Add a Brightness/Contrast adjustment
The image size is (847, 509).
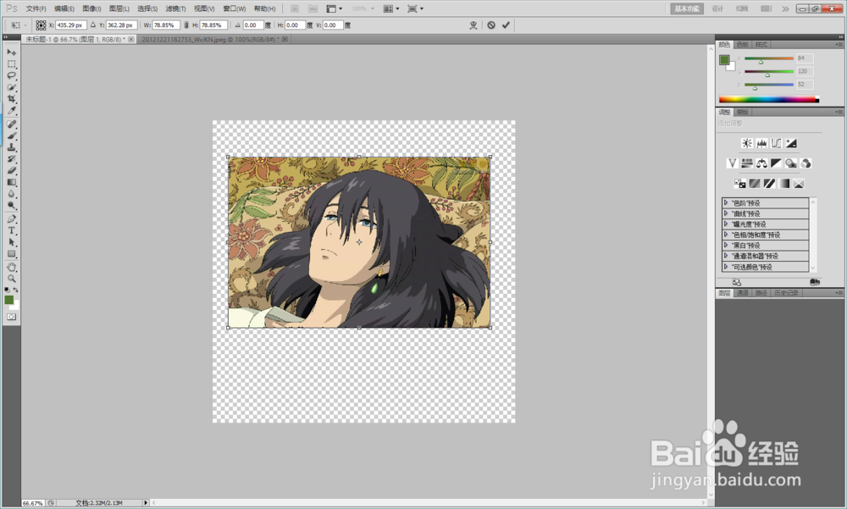tap(746, 143)
